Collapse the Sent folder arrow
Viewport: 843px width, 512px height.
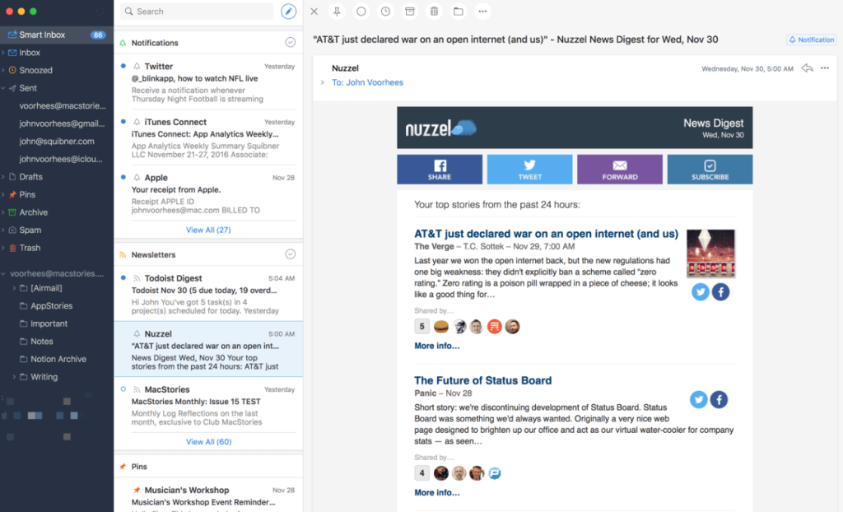(x=3, y=88)
